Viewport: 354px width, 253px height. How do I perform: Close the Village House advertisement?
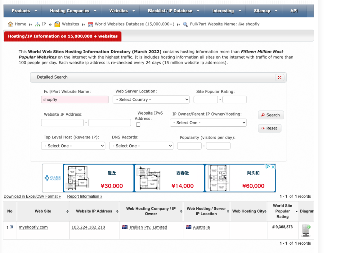pyautogui.click(x=273, y=167)
